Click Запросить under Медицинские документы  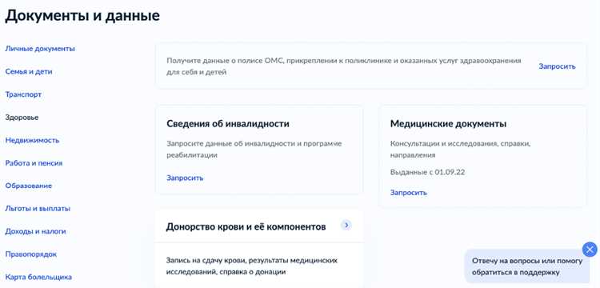(408, 193)
